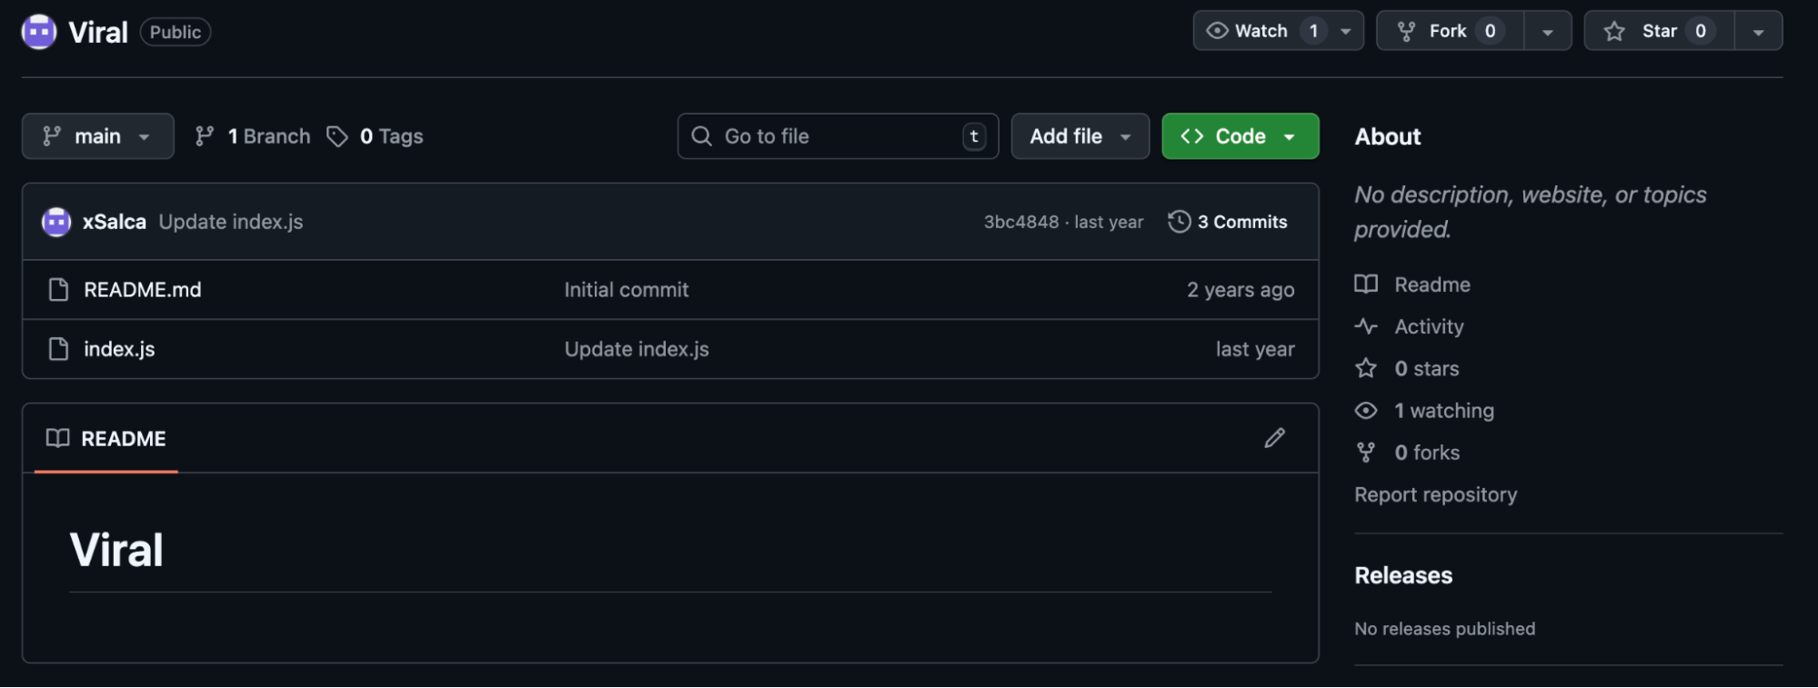
Task: Click the Viral repository avatar icon
Action: tap(39, 32)
